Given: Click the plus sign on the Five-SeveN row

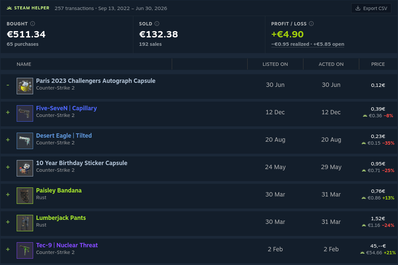Looking at the screenshot, I should click(x=8, y=112).
